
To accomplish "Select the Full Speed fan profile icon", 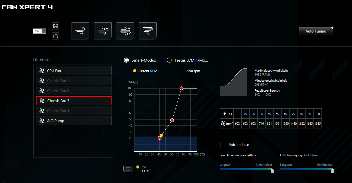I will click(148, 31).
